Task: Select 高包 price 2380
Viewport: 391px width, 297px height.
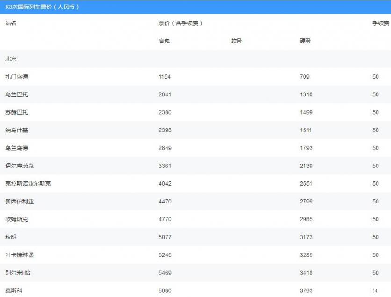Action: click(165, 112)
